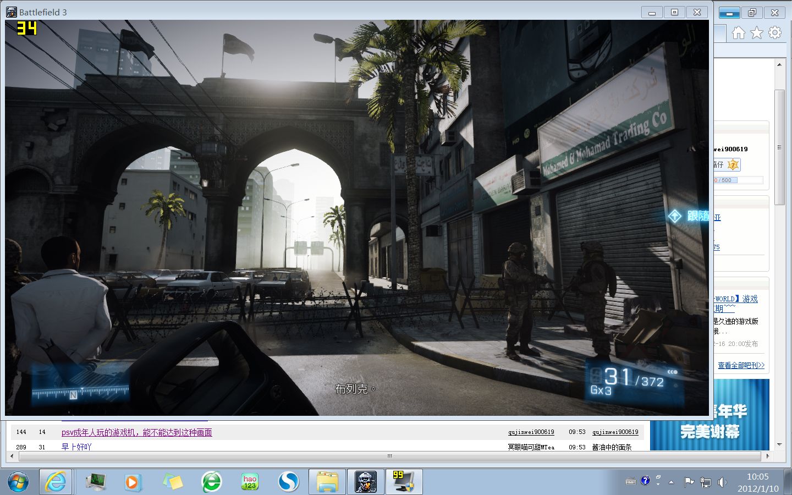Image resolution: width=792 pixels, height=495 pixels.
Task: Open the browser Favorites star icon
Action: [x=757, y=33]
